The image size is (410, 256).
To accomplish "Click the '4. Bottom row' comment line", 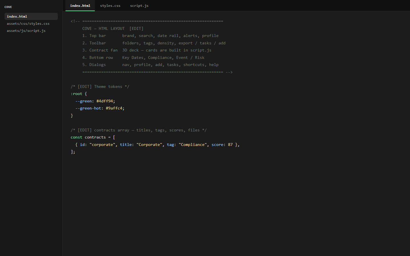I will pyautogui.click(x=143, y=58).
